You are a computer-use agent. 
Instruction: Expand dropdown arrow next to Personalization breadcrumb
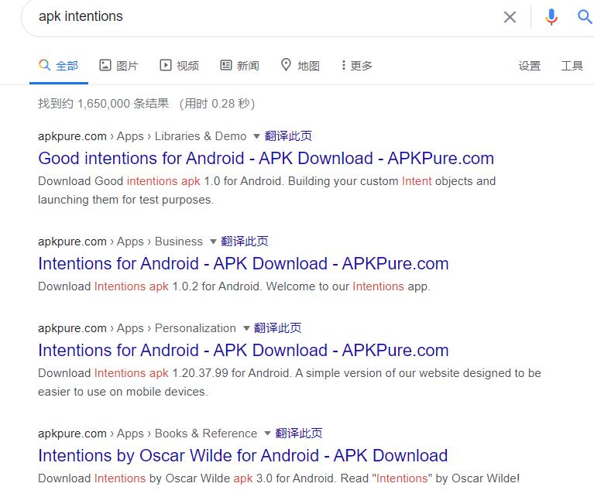pyautogui.click(x=246, y=328)
